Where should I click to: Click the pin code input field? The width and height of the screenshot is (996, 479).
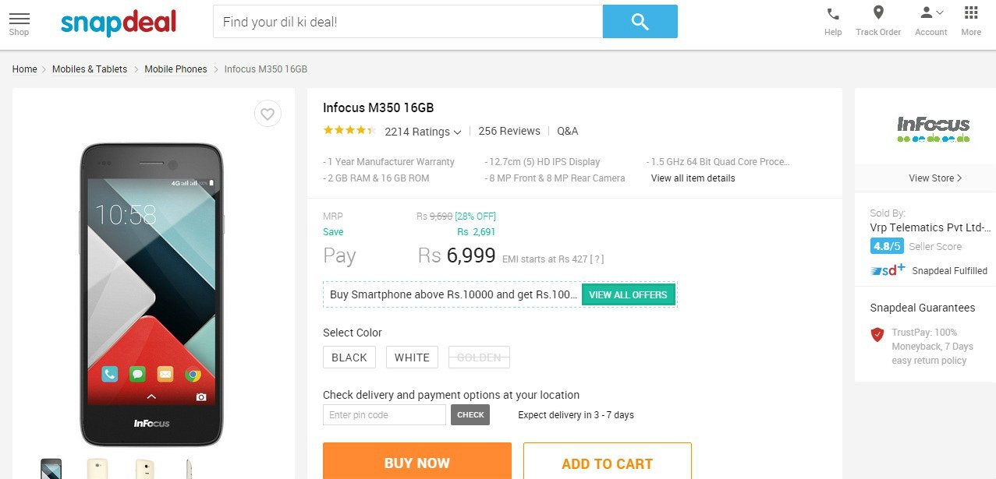tap(385, 415)
